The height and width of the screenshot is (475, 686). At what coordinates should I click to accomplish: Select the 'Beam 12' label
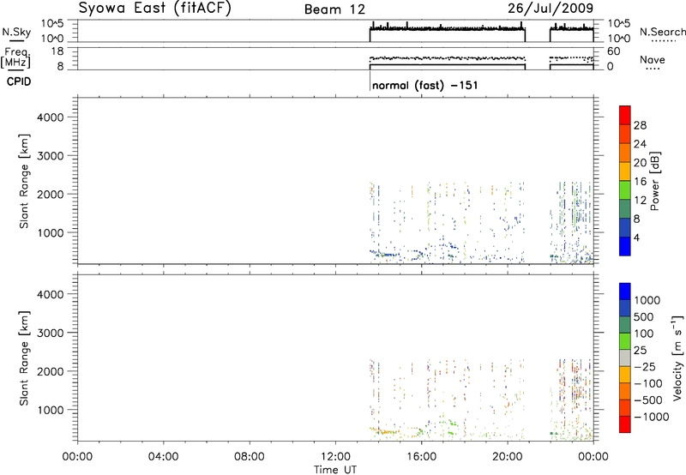coord(334,9)
